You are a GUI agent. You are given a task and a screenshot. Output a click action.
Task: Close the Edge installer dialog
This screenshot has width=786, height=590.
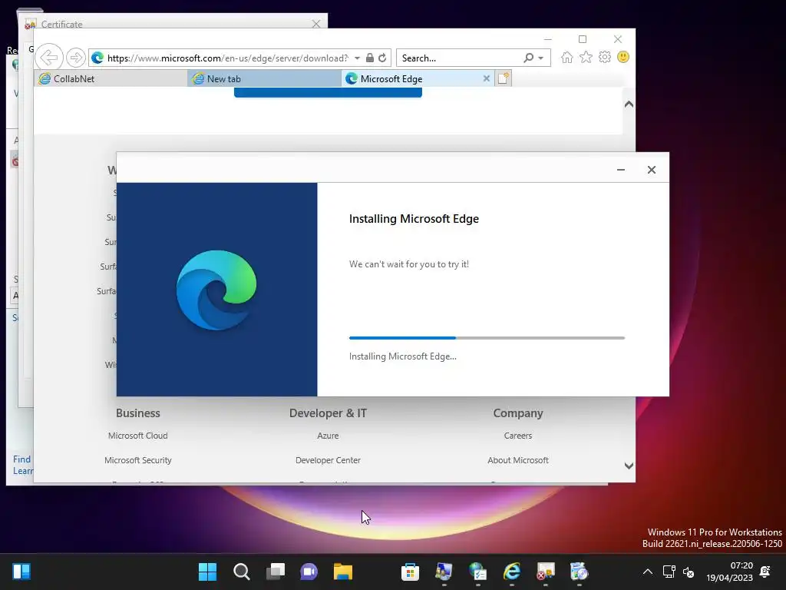coord(651,170)
